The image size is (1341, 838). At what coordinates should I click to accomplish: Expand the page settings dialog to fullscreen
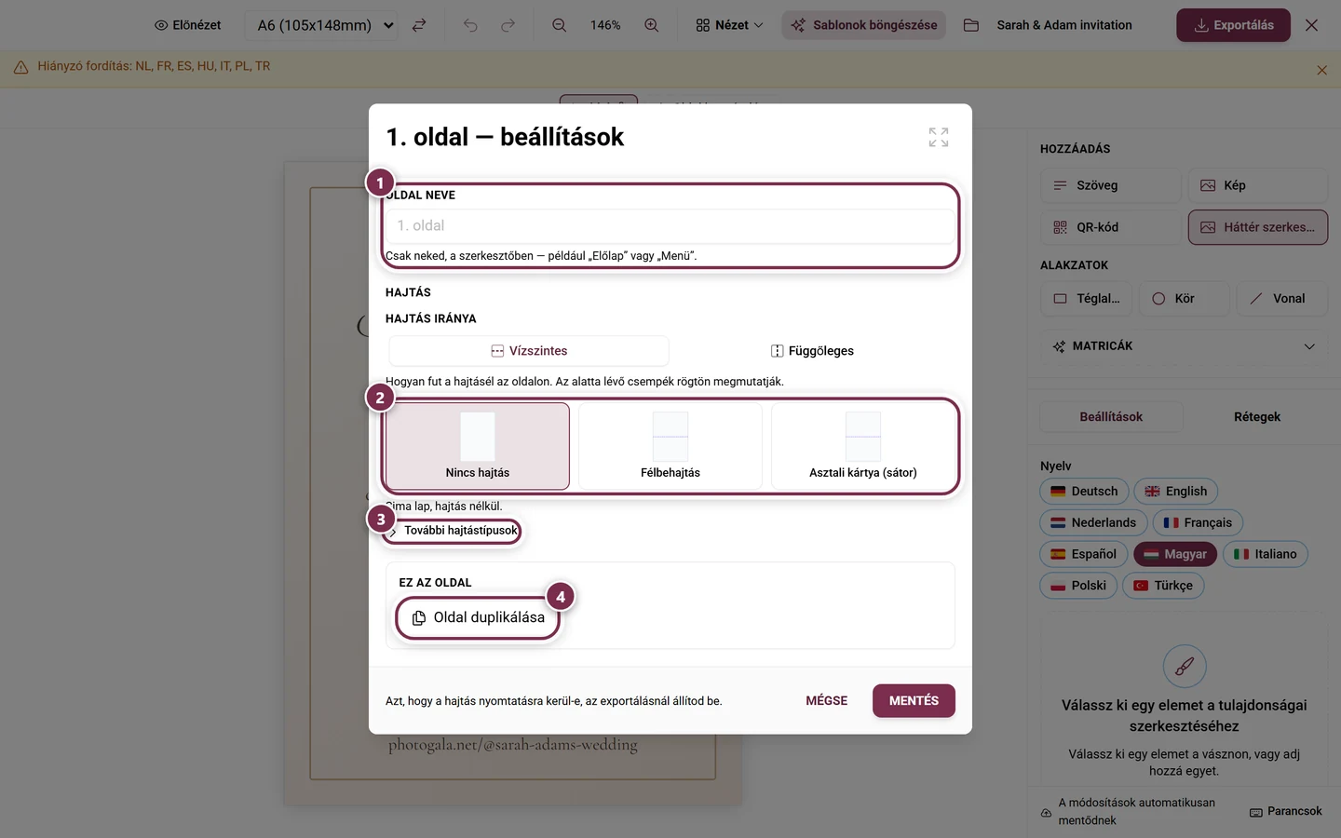click(x=939, y=137)
